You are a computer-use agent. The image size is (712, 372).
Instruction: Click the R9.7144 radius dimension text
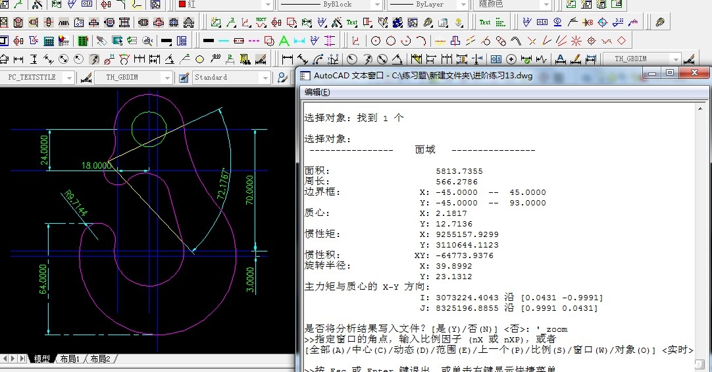76,203
